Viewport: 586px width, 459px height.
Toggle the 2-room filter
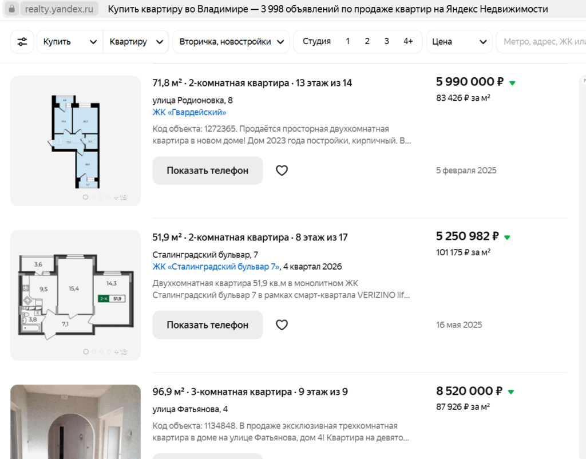tap(367, 41)
